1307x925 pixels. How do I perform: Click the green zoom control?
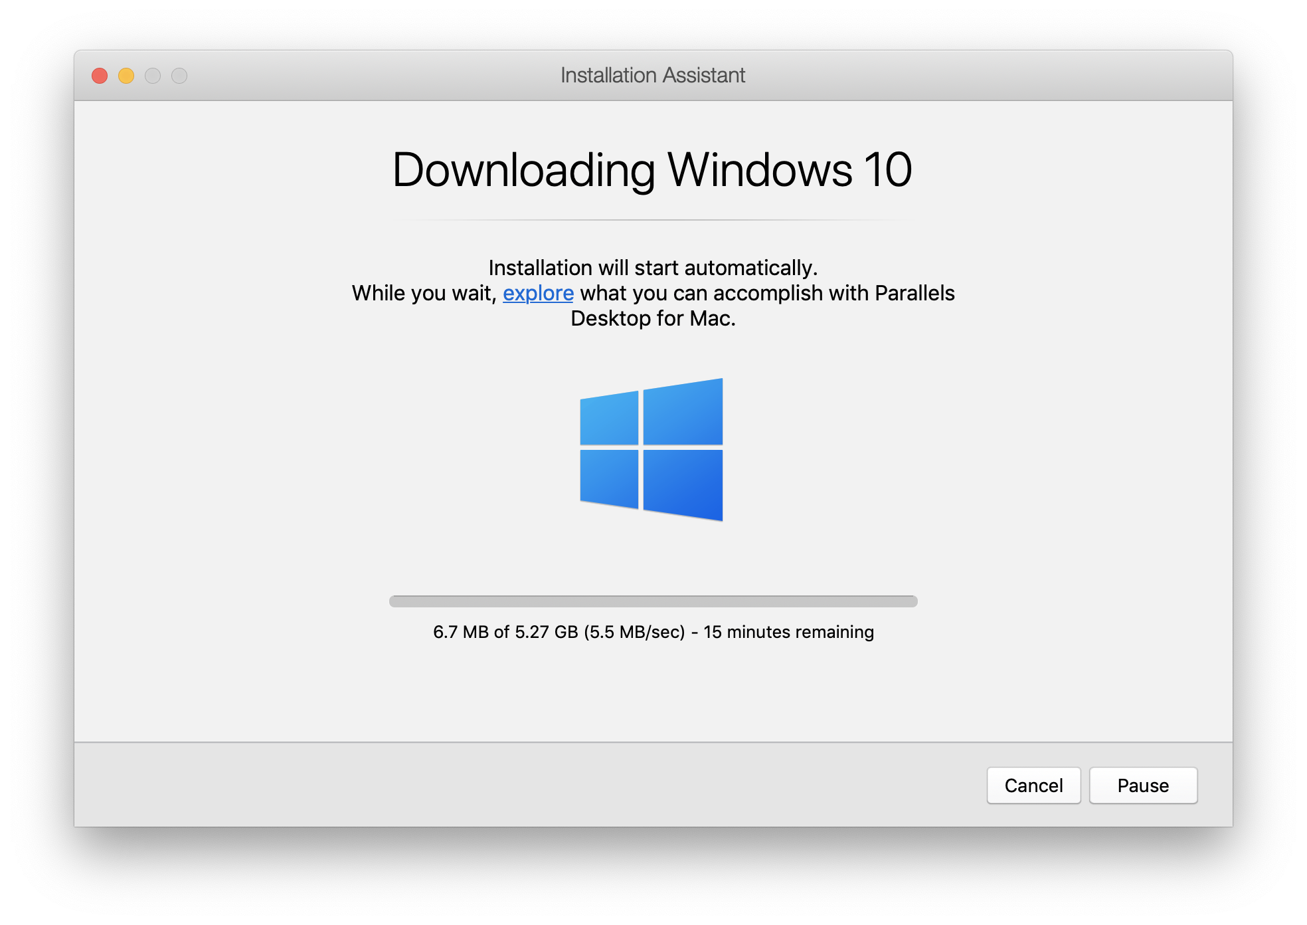[153, 75]
